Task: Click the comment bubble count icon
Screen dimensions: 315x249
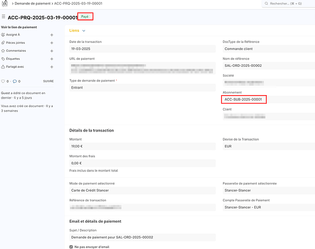Action: (15, 81)
